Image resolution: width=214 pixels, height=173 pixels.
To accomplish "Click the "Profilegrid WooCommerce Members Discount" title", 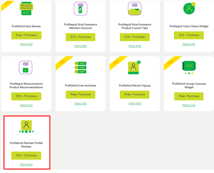I will (81, 26).
